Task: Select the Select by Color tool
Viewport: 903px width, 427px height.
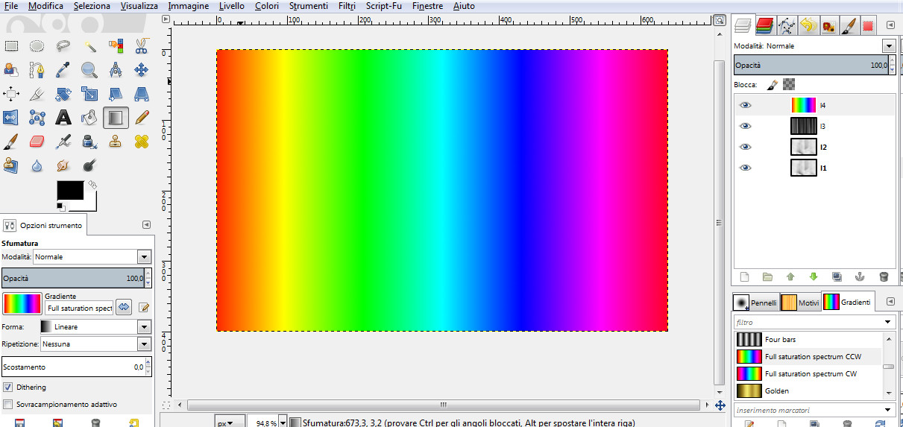Action: click(116, 46)
